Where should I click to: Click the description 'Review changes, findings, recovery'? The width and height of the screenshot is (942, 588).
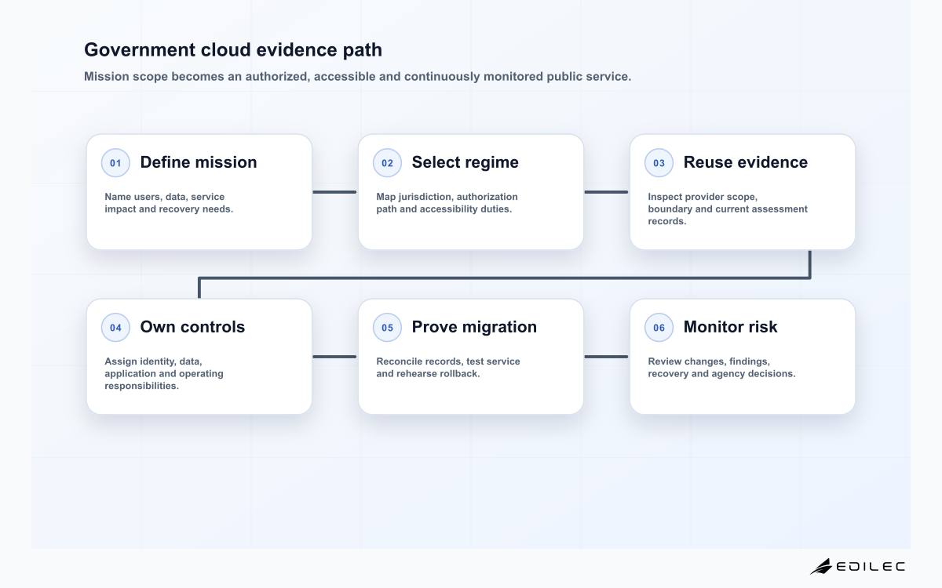(x=721, y=368)
